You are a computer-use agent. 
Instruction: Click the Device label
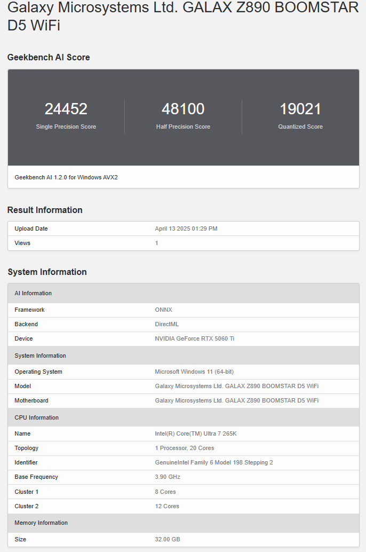tap(23, 338)
